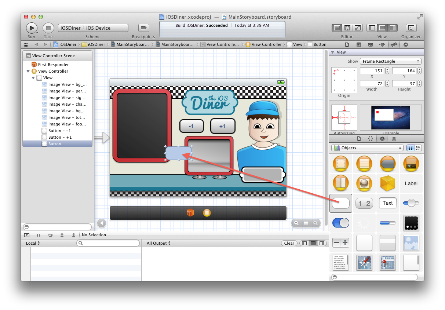Select the View Controller library object
Screen dimensions: 445x310
(341, 164)
